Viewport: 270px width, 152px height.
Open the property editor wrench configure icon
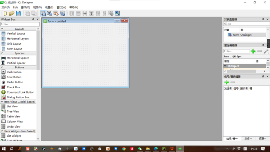click(x=266, y=51)
